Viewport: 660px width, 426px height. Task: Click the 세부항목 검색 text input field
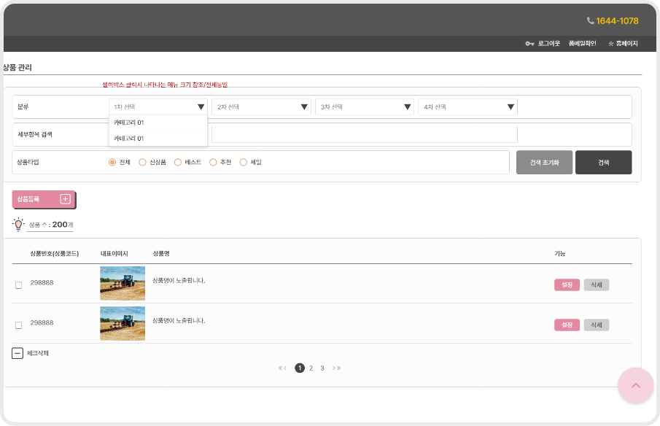pos(364,134)
